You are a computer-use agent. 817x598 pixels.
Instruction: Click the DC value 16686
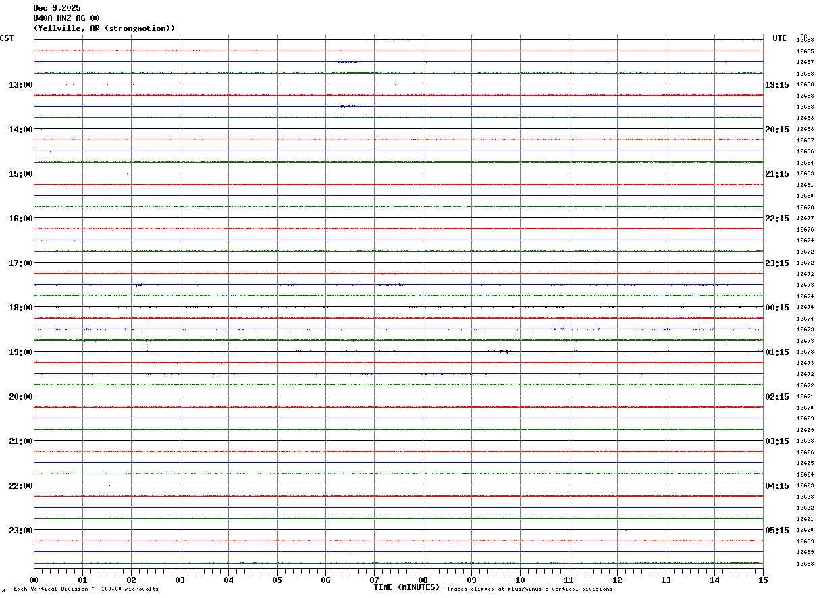pyautogui.click(x=805, y=151)
